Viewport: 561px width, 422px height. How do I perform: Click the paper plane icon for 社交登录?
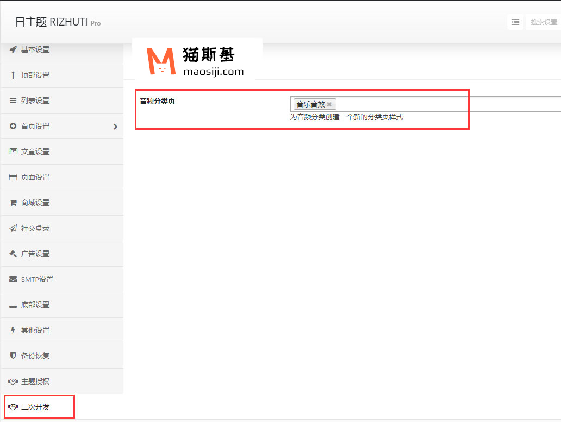tap(13, 228)
